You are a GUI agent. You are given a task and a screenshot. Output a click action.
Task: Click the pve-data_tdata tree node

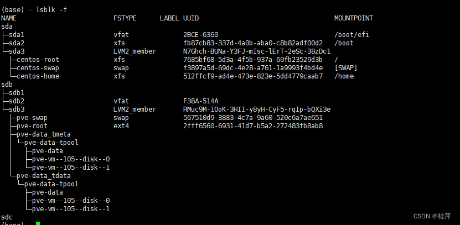44,176
